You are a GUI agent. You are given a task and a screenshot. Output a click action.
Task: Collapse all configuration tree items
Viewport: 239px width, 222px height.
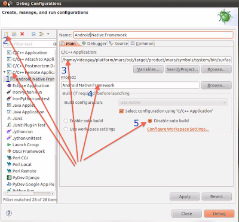tap(33, 34)
